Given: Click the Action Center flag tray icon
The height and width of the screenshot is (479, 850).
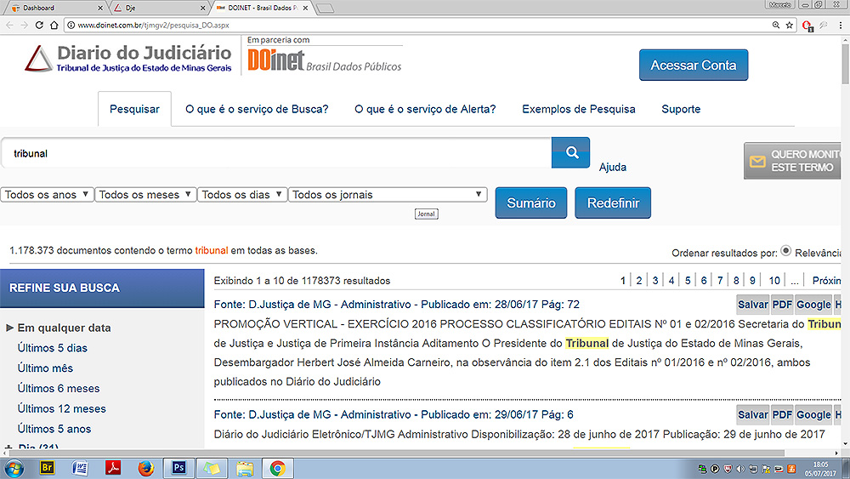Looking at the screenshot, I should 766,469.
